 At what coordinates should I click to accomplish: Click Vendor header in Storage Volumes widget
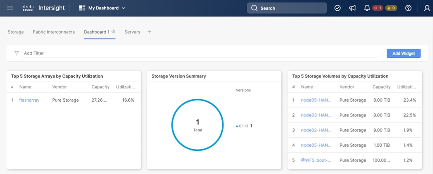(x=347, y=87)
